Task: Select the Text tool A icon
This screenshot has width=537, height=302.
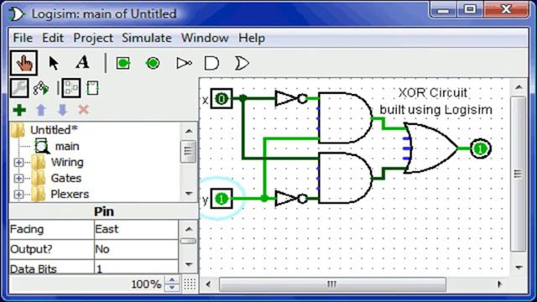Action: (82, 63)
